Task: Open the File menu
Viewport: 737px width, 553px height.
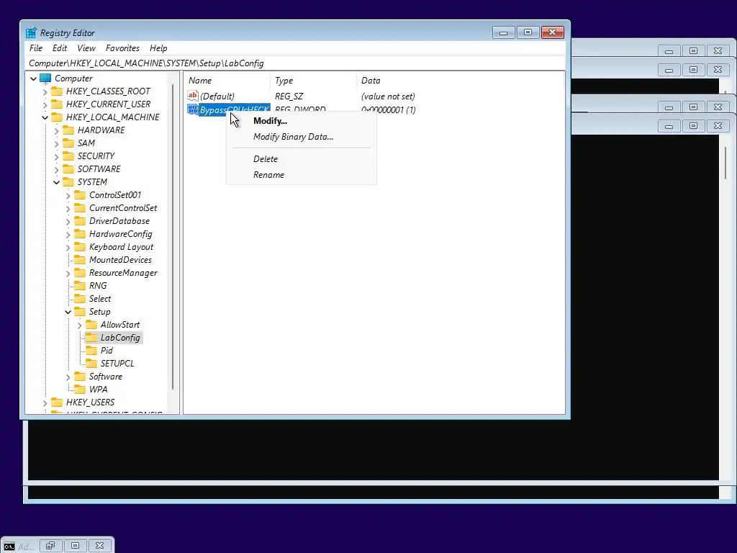Action: (x=36, y=48)
